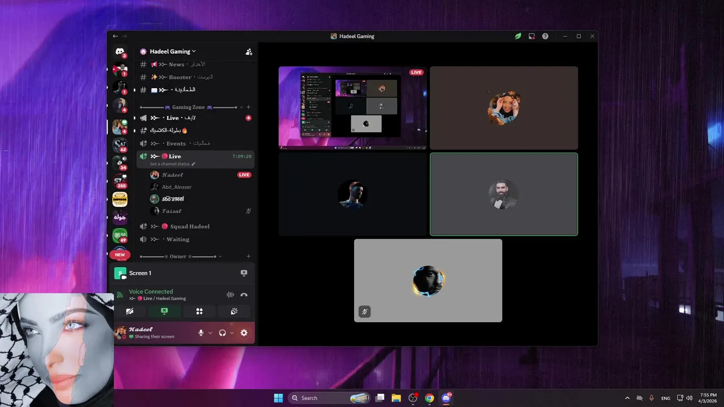Edit channel status pencil icon
724x407 pixels.
tap(193, 164)
